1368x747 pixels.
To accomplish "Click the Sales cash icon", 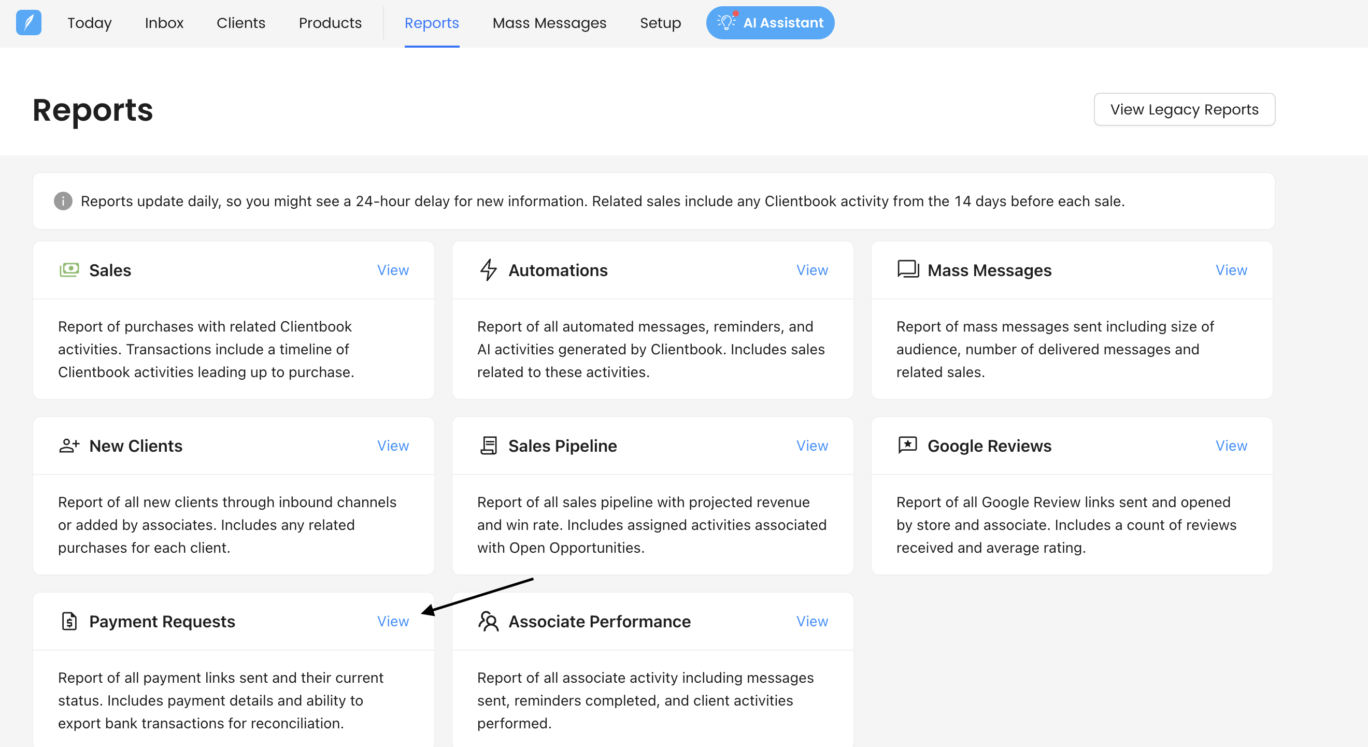I will click(69, 270).
